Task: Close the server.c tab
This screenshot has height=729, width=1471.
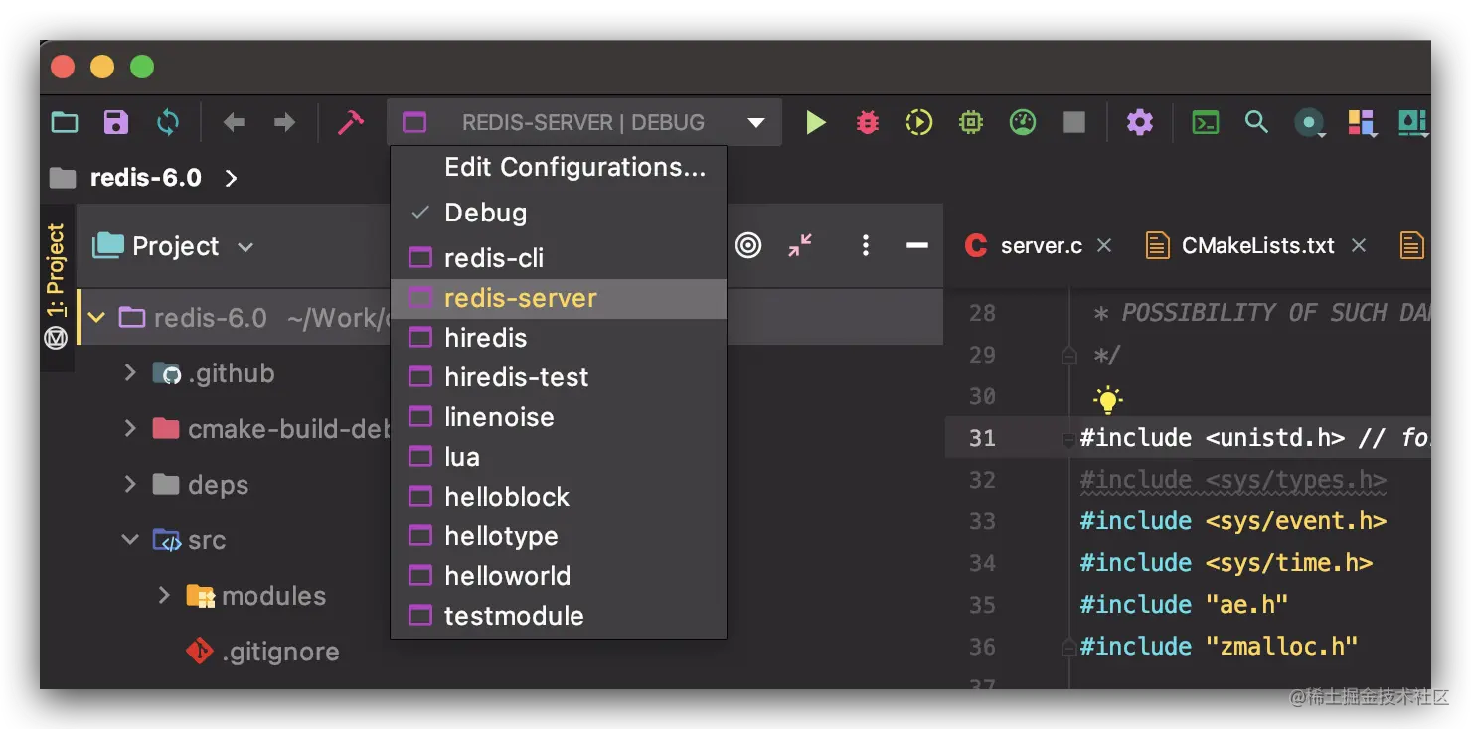Action: [x=1104, y=245]
